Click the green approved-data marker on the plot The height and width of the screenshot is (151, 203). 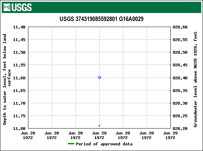[x=99, y=126]
